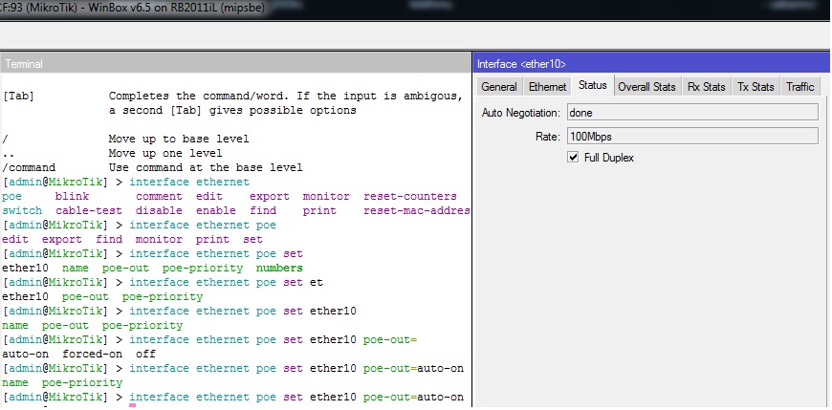This screenshot has height=410, width=832.
Task: Toggle the Full Duplex checkbox
Action: [573, 158]
